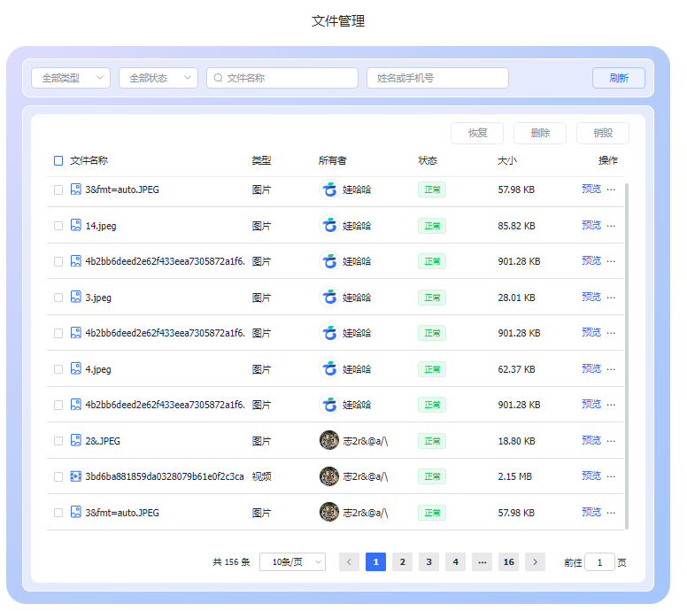Viewport: 687px width, 611px height.
Task: Click the 前往 page number input
Action: [x=599, y=562]
